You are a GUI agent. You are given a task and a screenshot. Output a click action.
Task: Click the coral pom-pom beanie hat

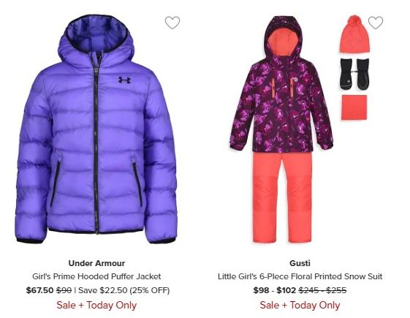tap(355, 34)
